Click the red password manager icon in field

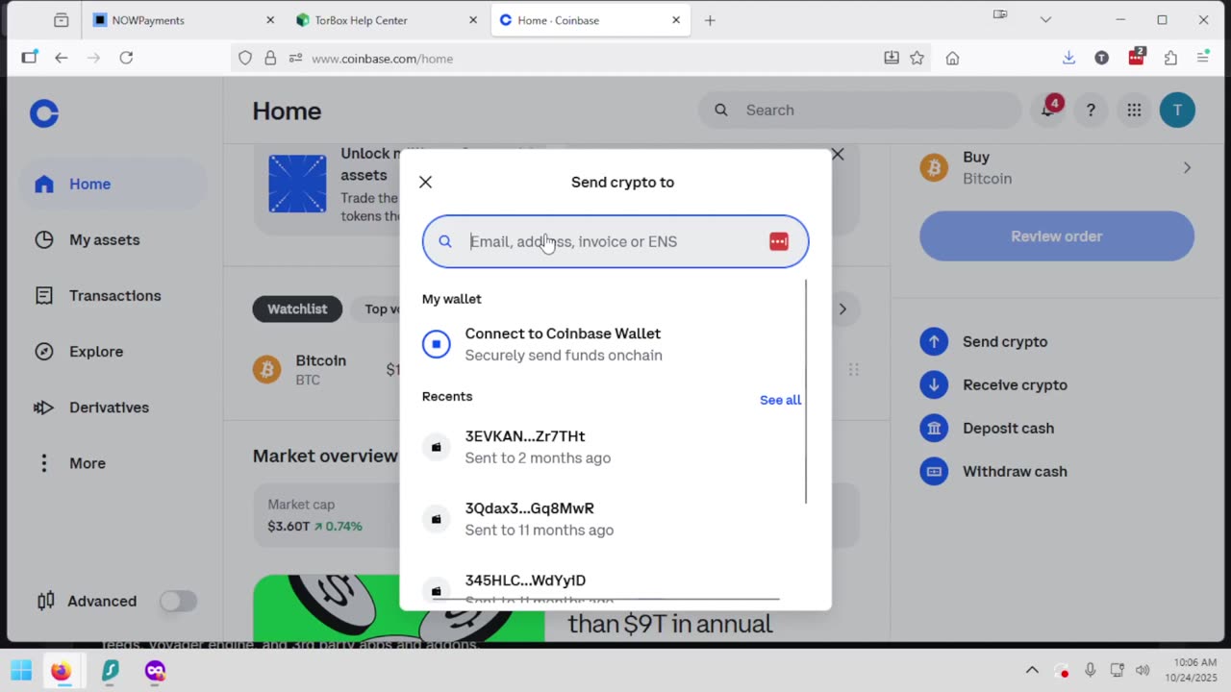pos(779,241)
